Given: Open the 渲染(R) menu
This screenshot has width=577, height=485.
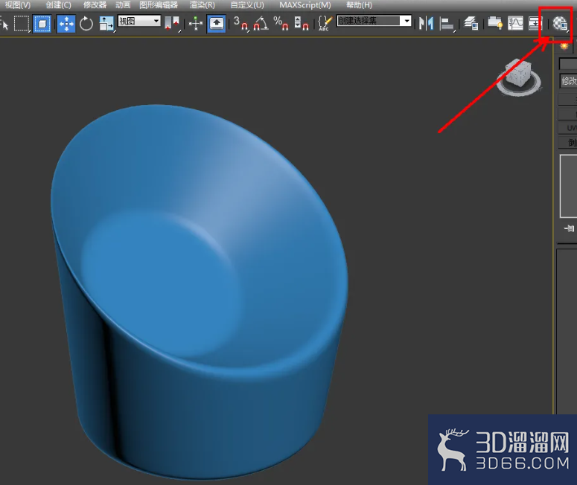Looking at the screenshot, I should click(203, 5).
